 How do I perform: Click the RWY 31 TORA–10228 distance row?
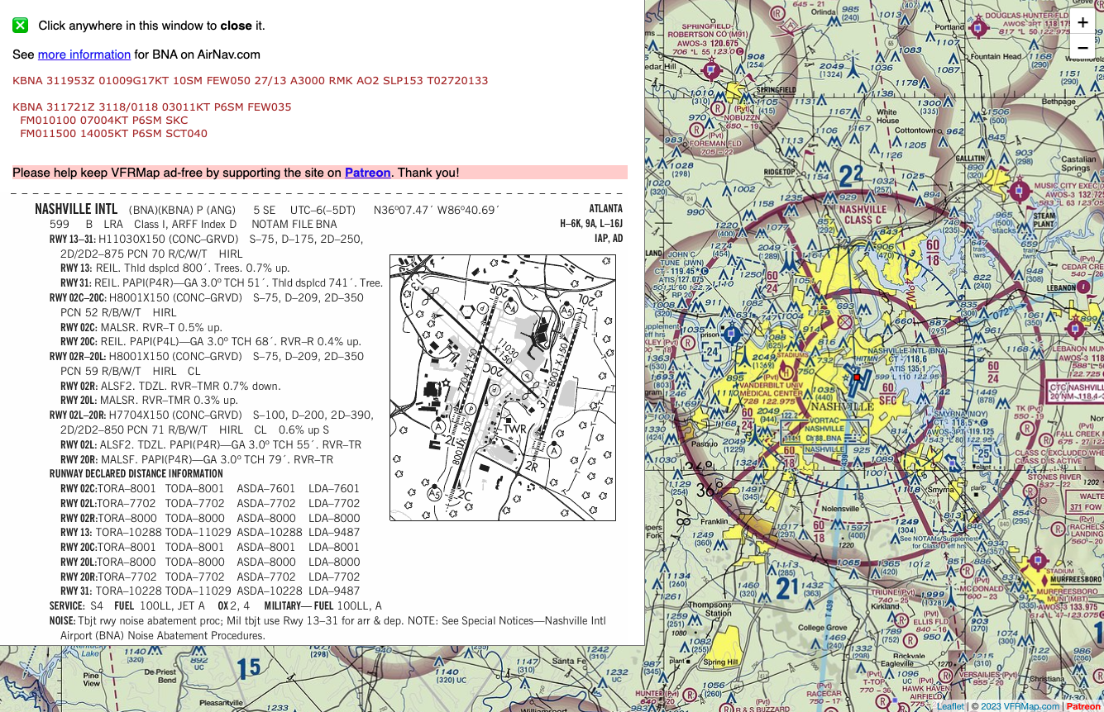(210, 591)
